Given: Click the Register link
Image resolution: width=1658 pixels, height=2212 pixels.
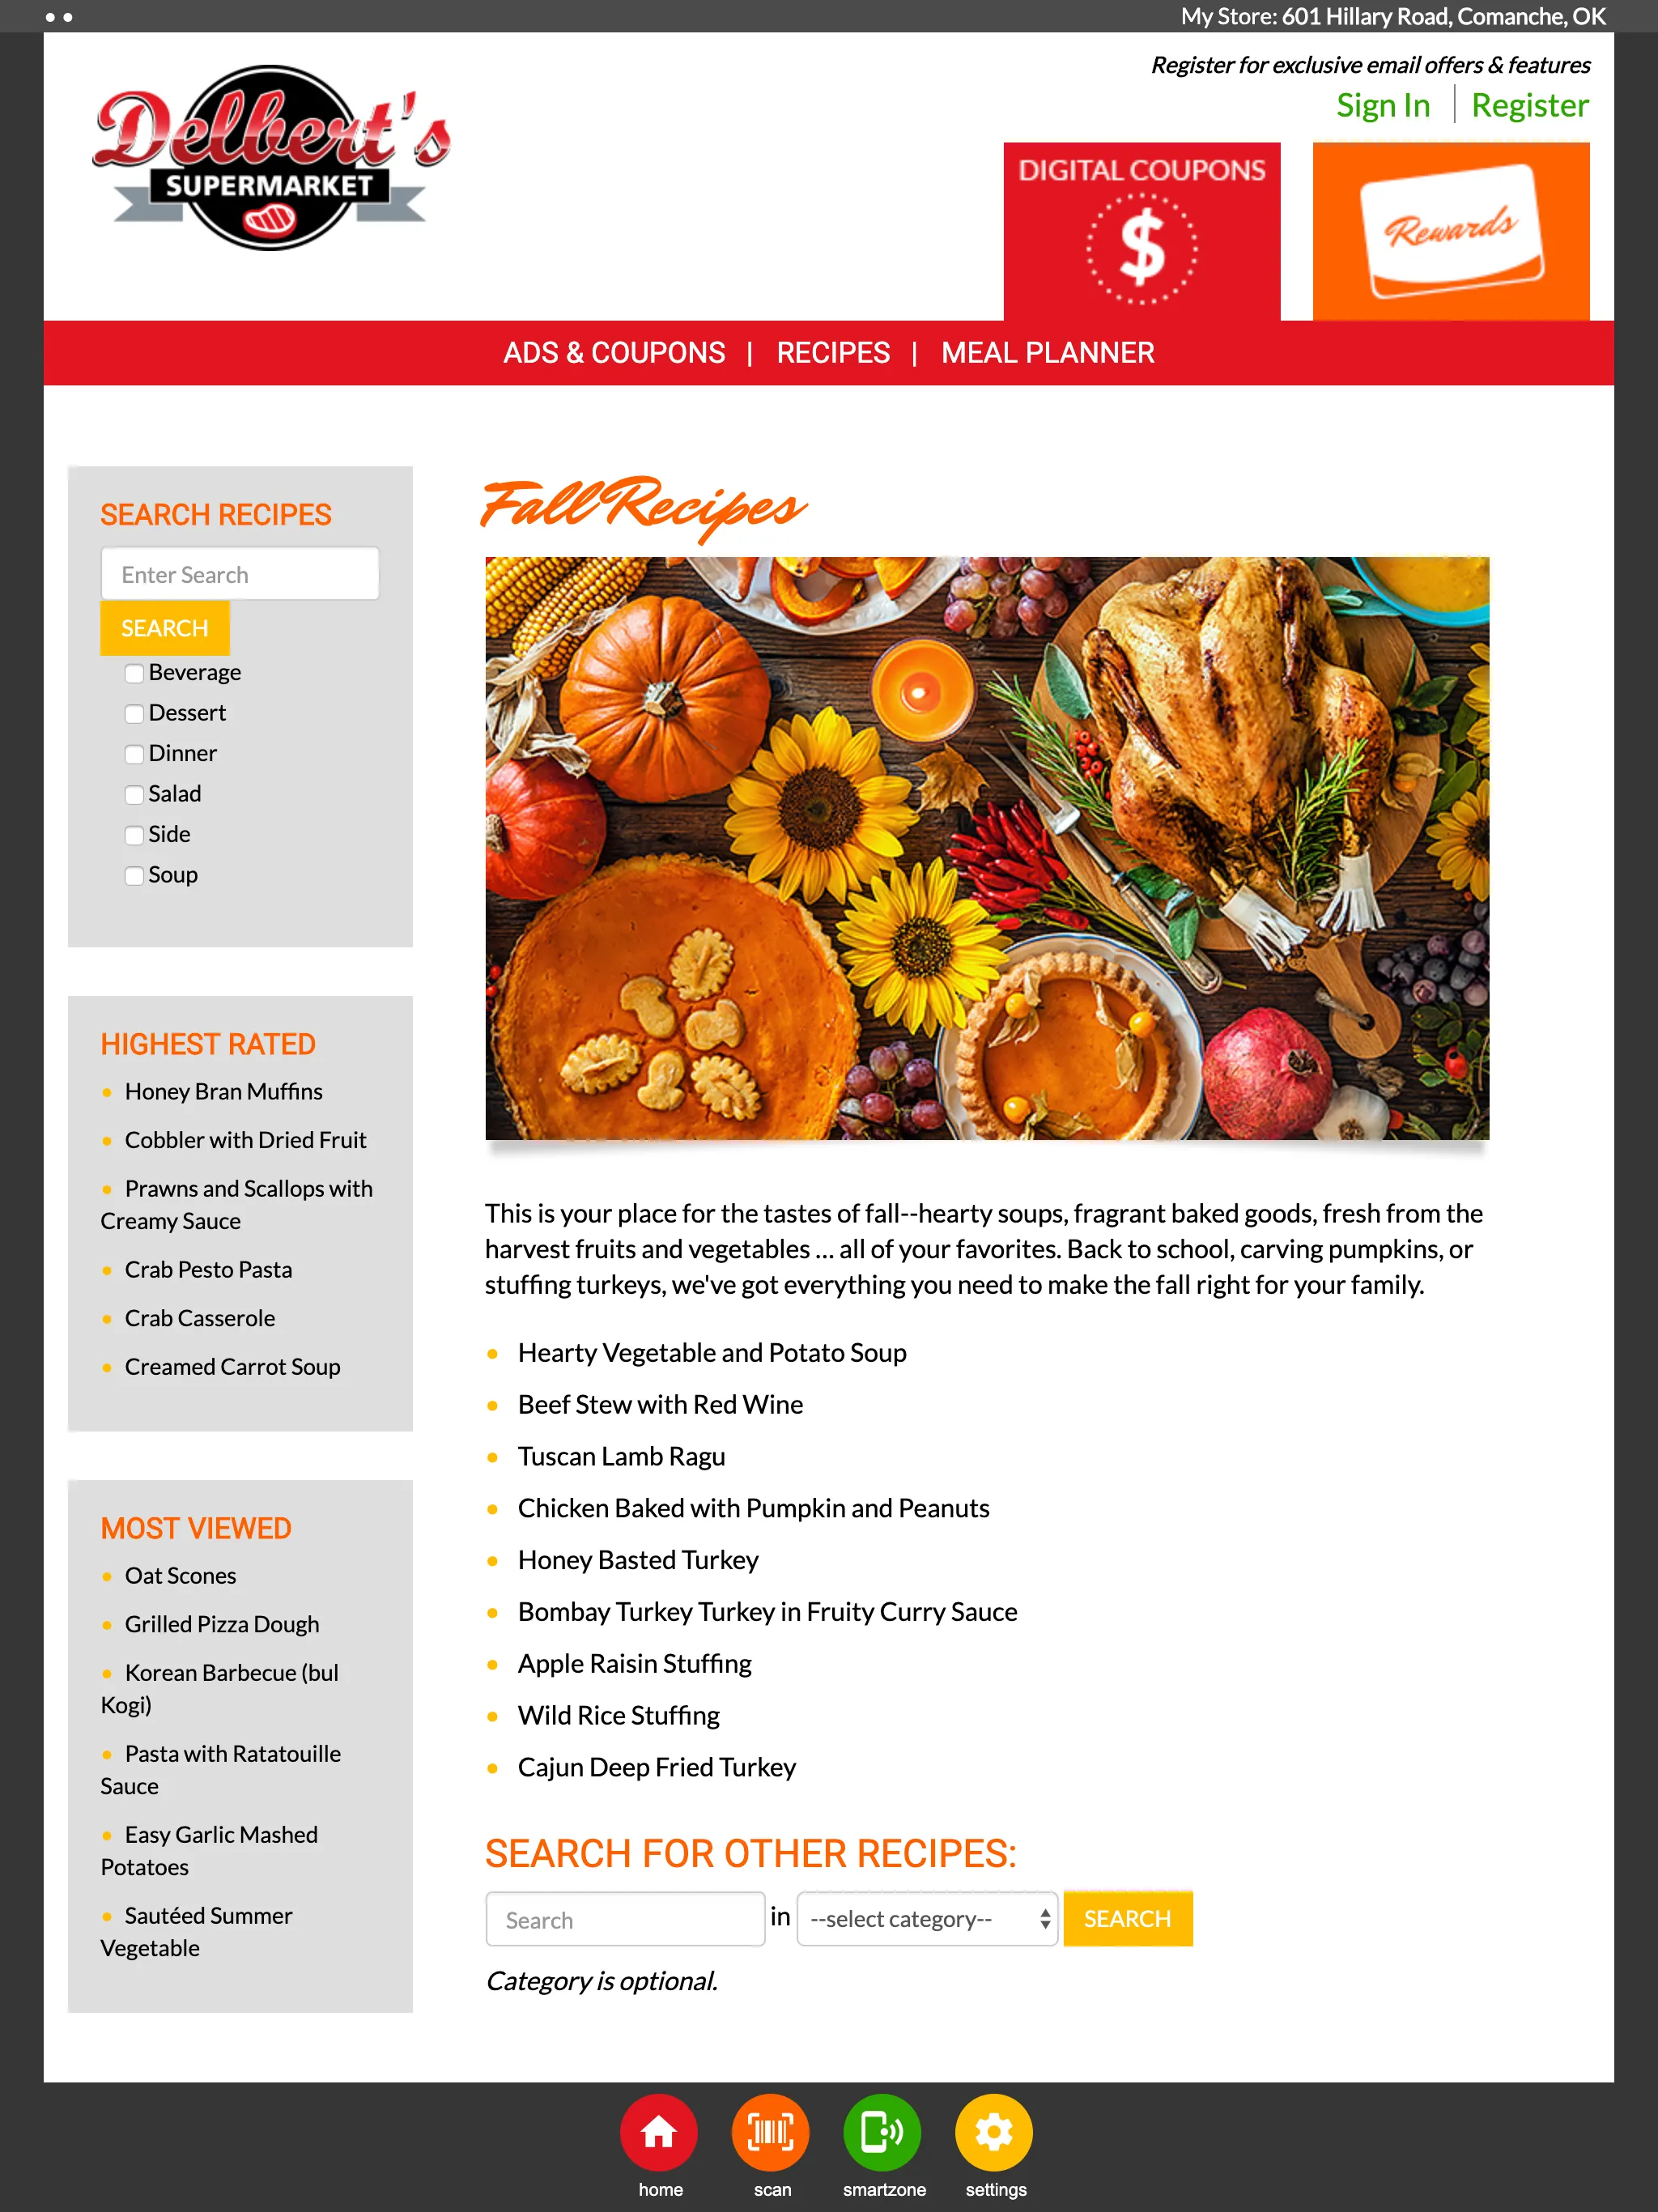Looking at the screenshot, I should point(1529,106).
